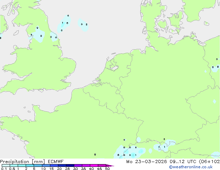Click the '09..12 UTC' time text
The height and width of the screenshot is (170, 220).
pos(183,162)
